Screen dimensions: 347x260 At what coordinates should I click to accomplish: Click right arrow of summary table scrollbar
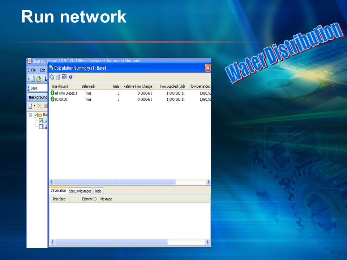(208, 182)
